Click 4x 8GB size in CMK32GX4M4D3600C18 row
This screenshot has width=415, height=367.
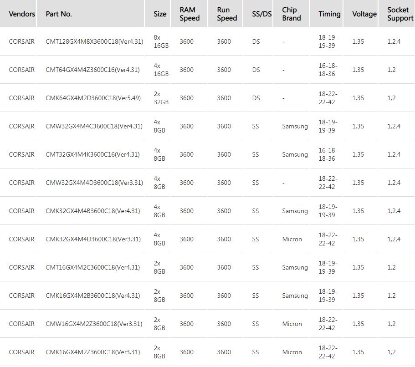coord(159,239)
